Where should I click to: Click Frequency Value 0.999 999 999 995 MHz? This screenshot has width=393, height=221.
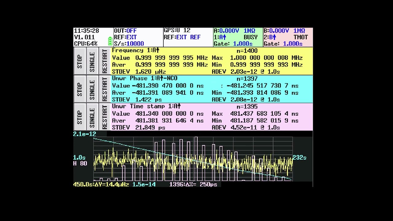[x=160, y=58]
